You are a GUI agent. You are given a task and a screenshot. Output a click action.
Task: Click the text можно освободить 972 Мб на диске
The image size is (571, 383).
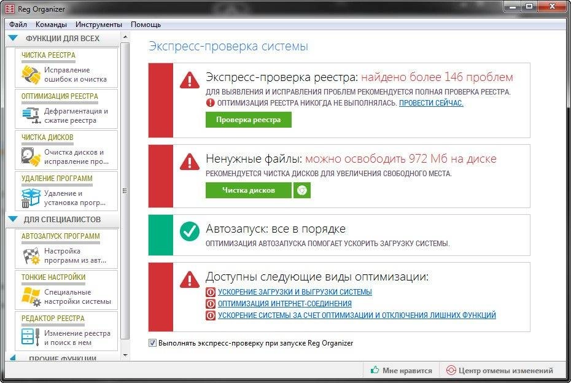click(x=401, y=158)
